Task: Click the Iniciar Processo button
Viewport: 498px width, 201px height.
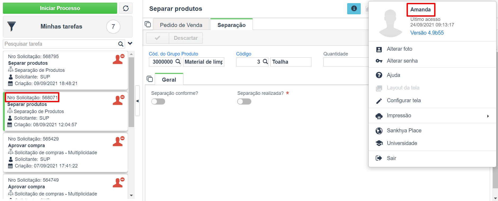Action: (60, 8)
